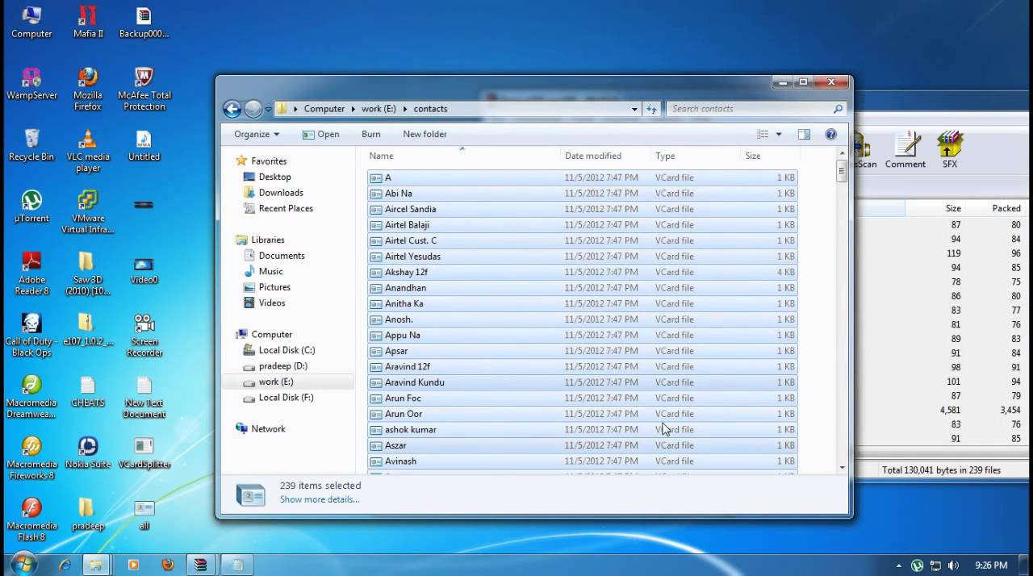Click the Show more details link
Screen dimensions: 1033x576
point(320,499)
